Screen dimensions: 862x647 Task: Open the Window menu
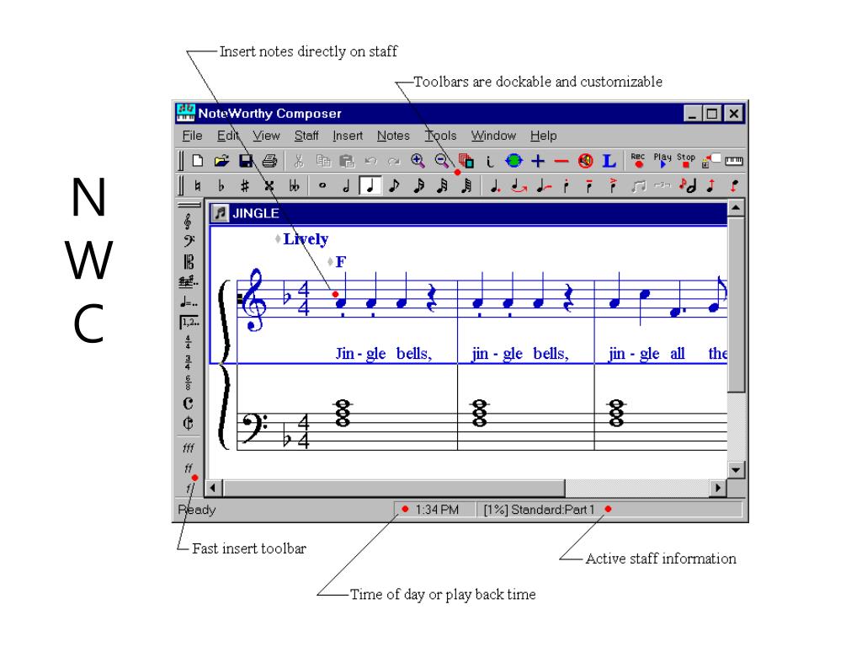coord(493,136)
